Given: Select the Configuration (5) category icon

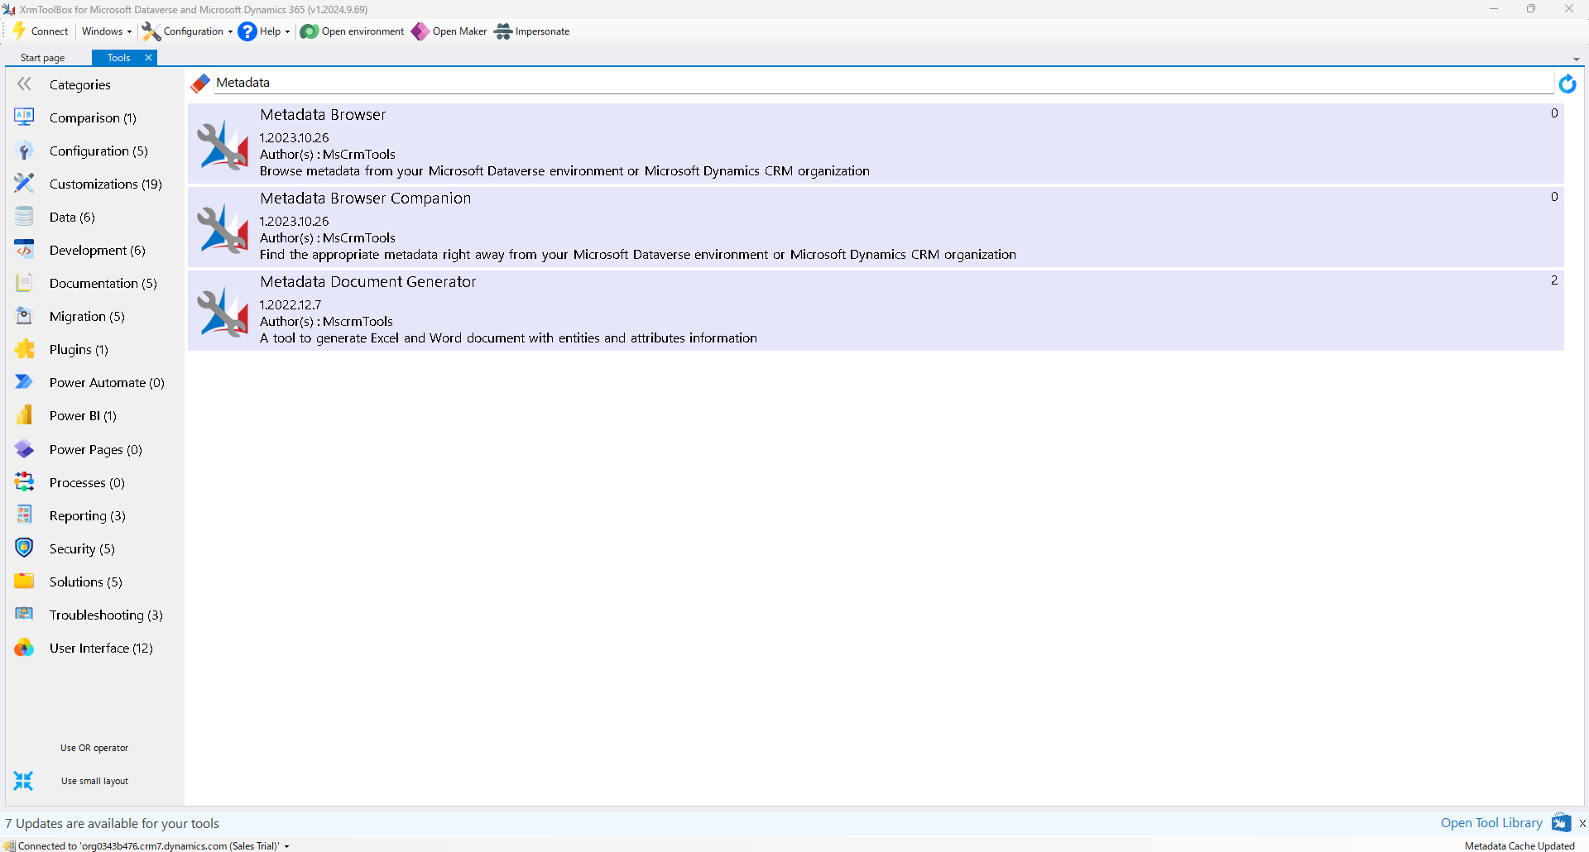Looking at the screenshot, I should click(x=24, y=151).
